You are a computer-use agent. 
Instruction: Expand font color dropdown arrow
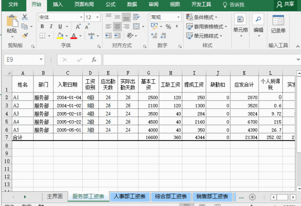coord(80,36)
